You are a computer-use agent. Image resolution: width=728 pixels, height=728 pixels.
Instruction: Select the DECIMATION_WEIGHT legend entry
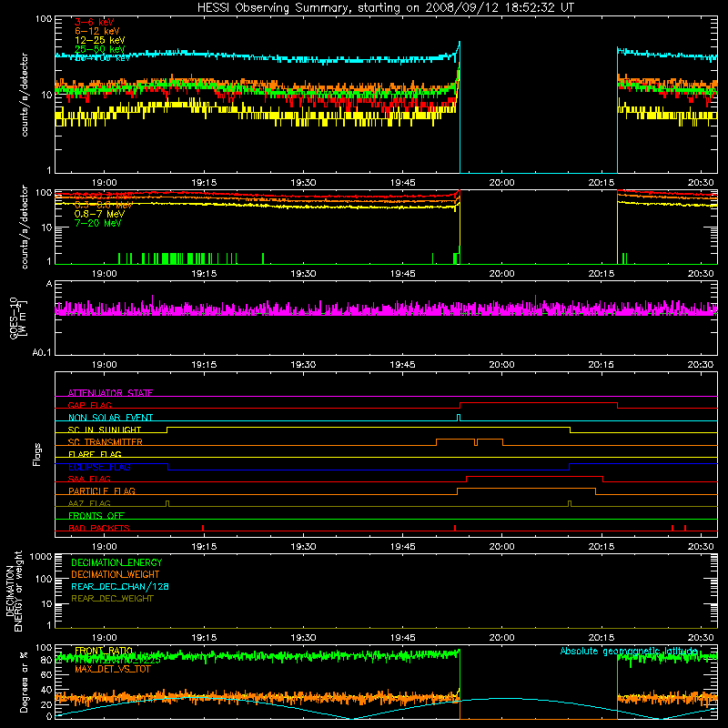click(116, 574)
